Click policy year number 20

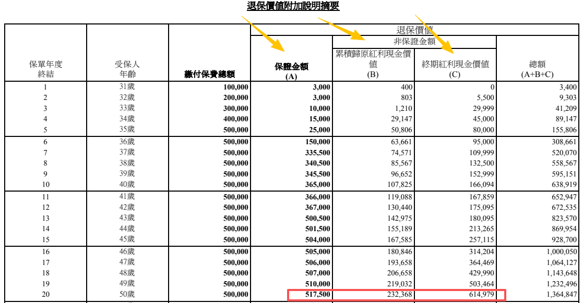(x=45, y=295)
